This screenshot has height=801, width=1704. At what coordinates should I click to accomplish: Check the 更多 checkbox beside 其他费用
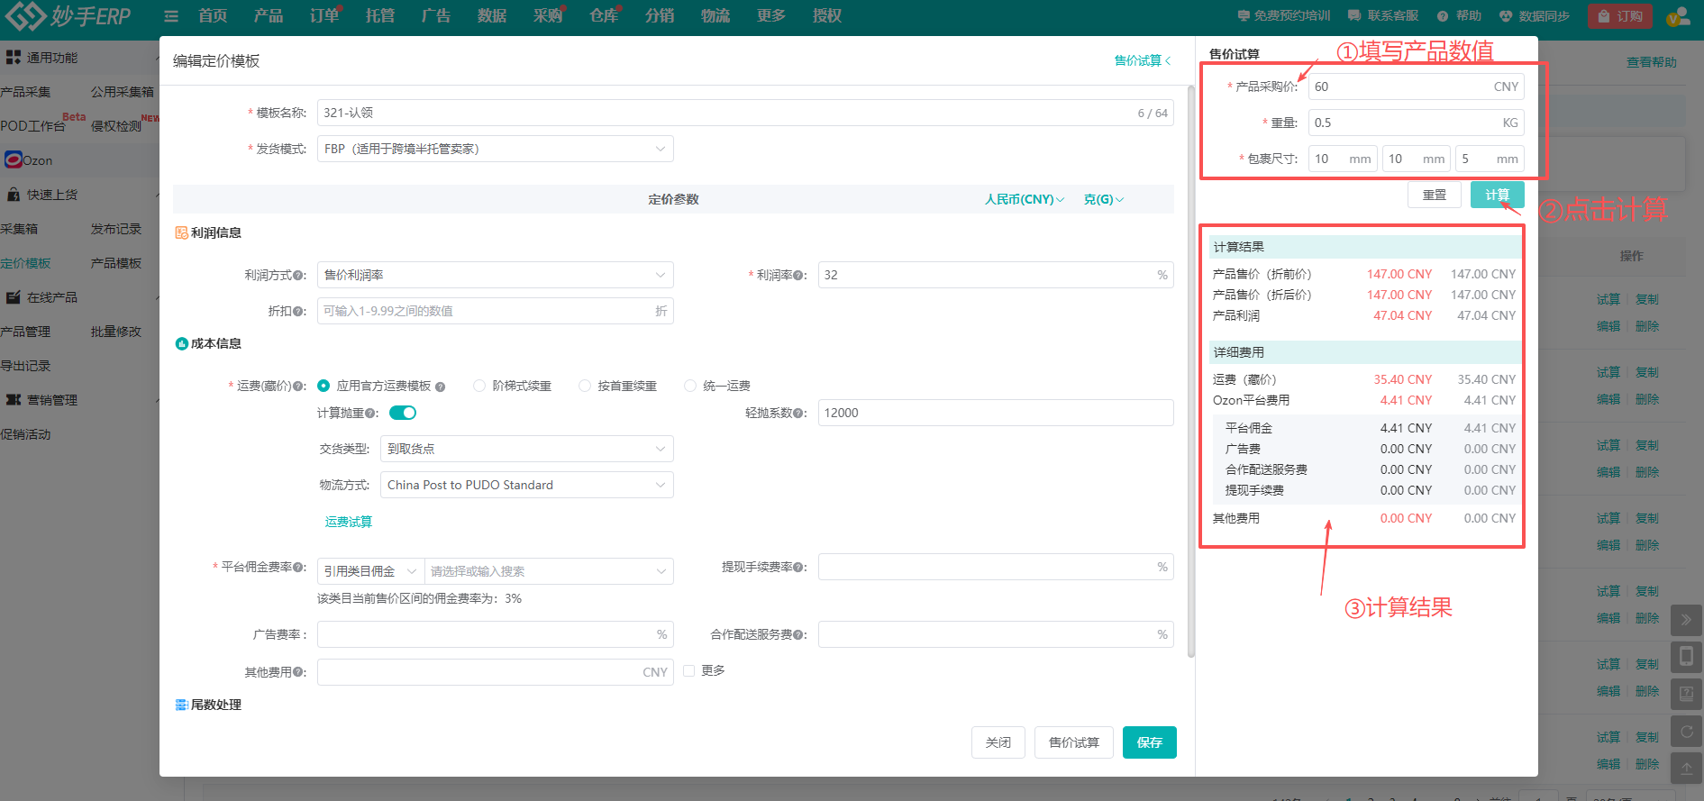(x=689, y=670)
